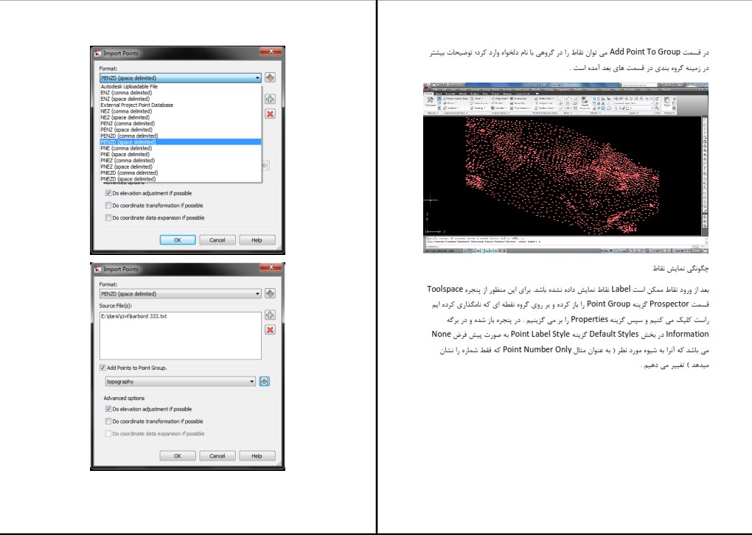Uncheck Add Points to Point Group

click(x=102, y=368)
